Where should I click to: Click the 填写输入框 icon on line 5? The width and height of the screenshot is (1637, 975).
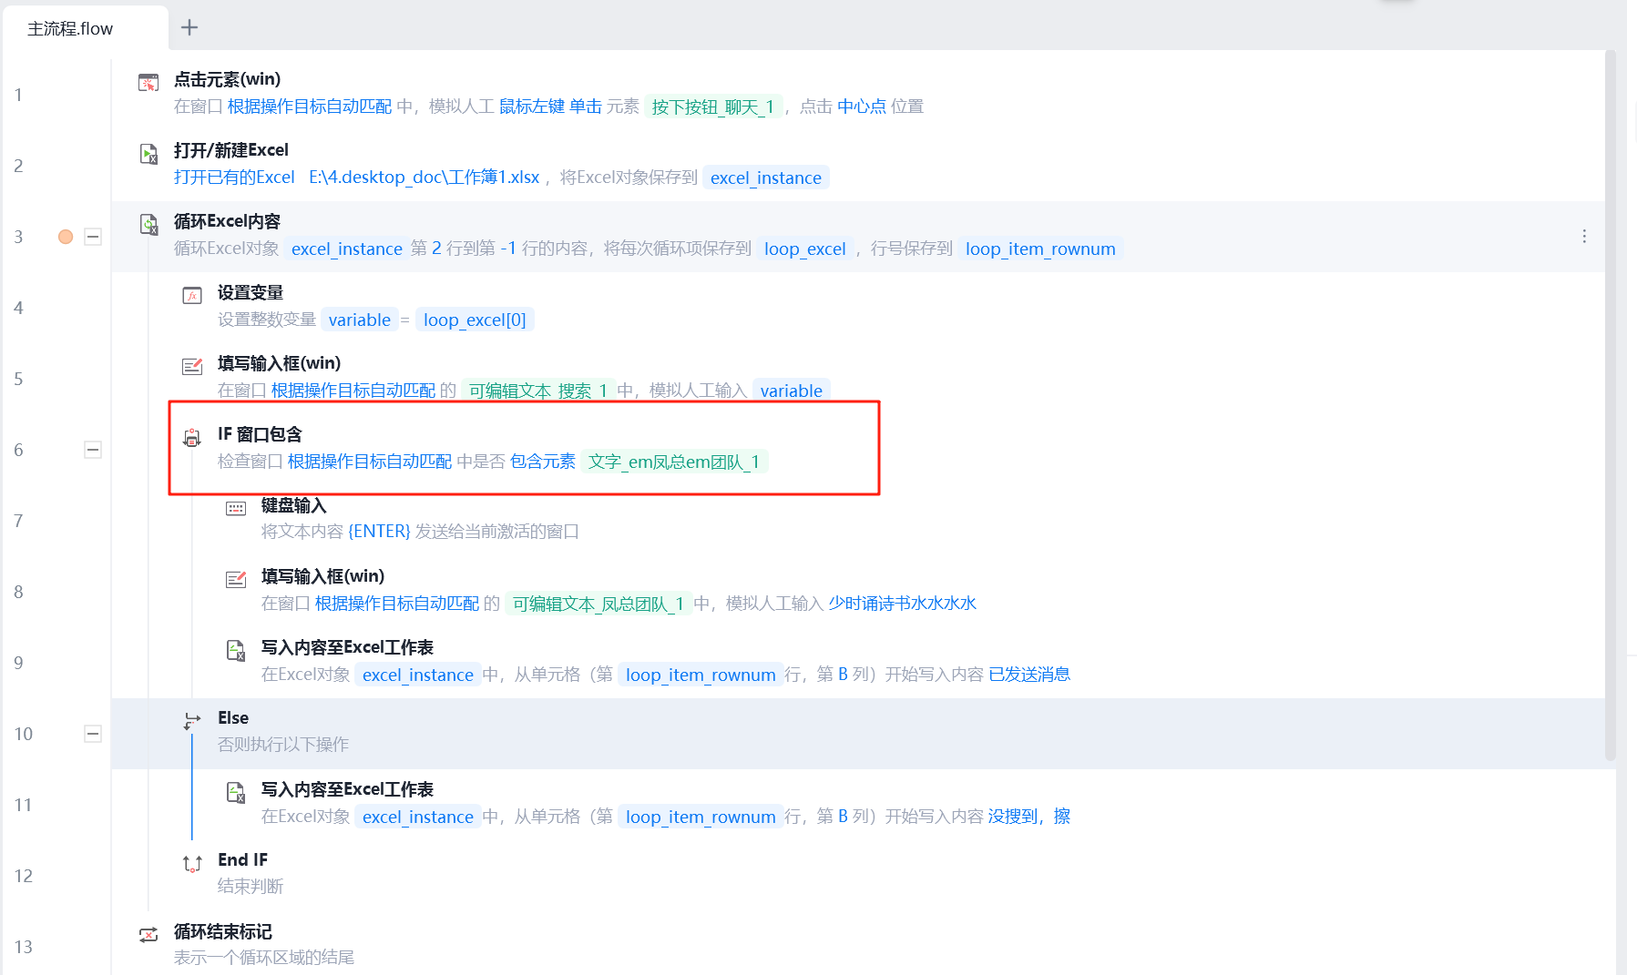point(192,366)
